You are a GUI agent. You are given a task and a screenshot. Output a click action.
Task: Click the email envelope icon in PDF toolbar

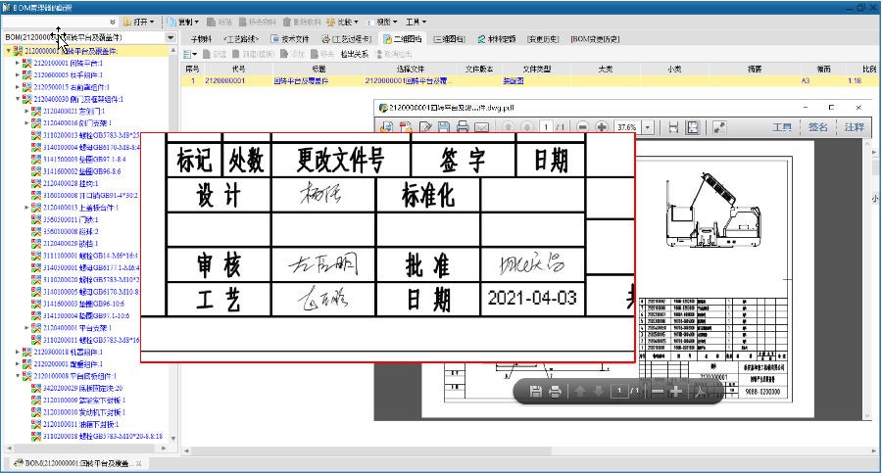(x=482, y=127)
